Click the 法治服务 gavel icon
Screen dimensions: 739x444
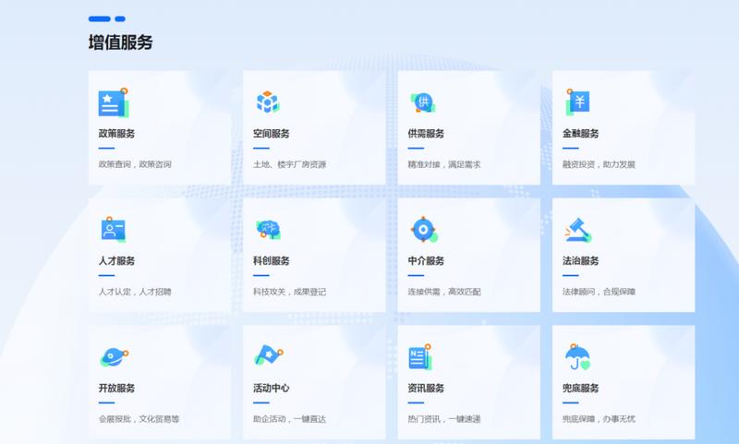pos(578,230)
